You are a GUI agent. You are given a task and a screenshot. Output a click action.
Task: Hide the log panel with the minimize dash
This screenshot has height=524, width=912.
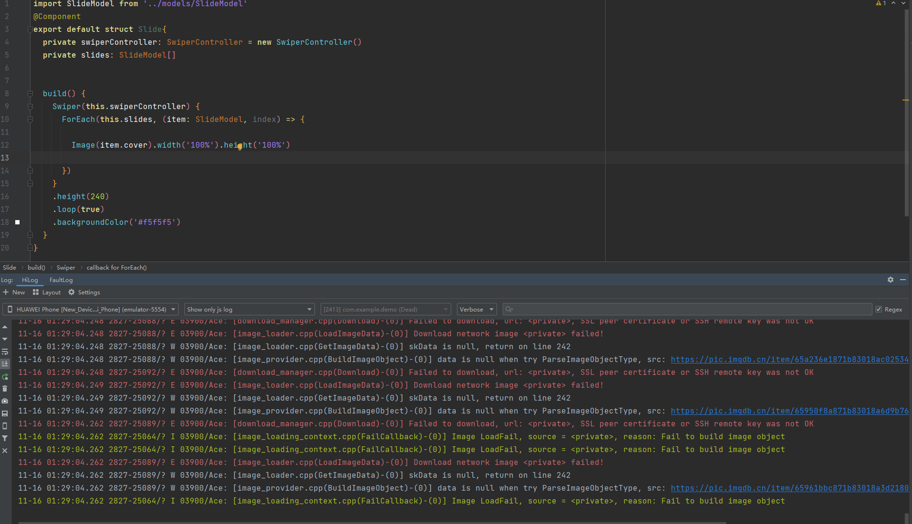pos(903,280)
